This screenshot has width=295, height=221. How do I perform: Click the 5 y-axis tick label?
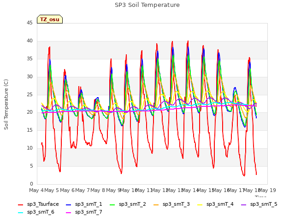coord(31,166)
